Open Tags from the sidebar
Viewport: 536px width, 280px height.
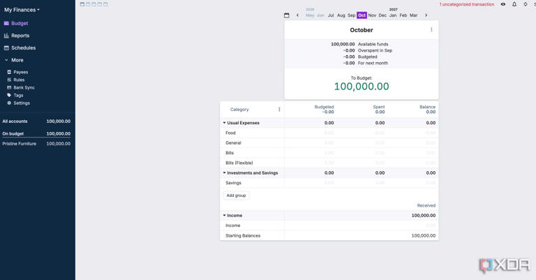(15, 96)
